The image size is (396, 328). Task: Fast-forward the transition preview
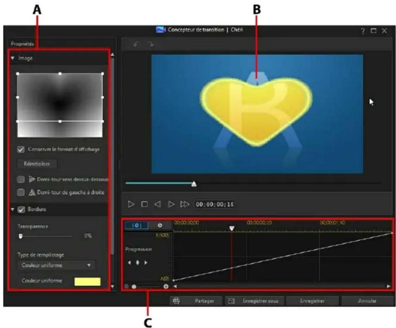pos(185,204)
